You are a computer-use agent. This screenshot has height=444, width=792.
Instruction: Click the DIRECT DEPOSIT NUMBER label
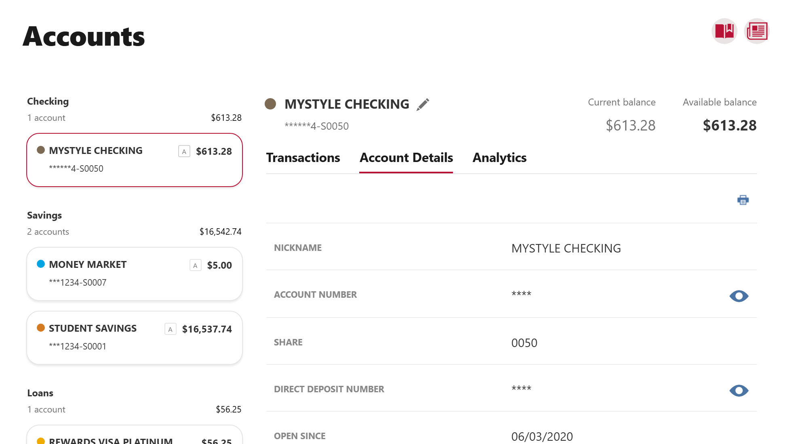[x=329, y=389]
